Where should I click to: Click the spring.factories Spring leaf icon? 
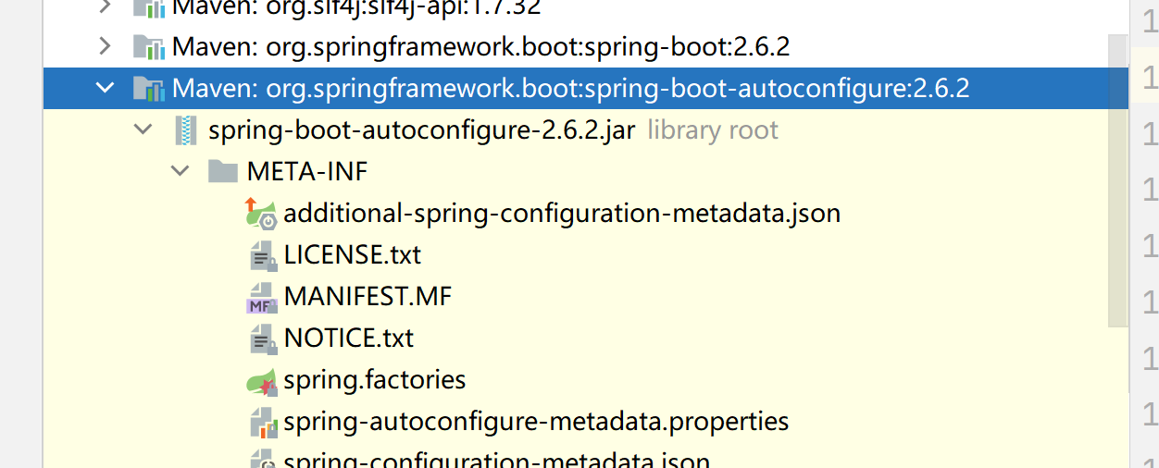261,380
